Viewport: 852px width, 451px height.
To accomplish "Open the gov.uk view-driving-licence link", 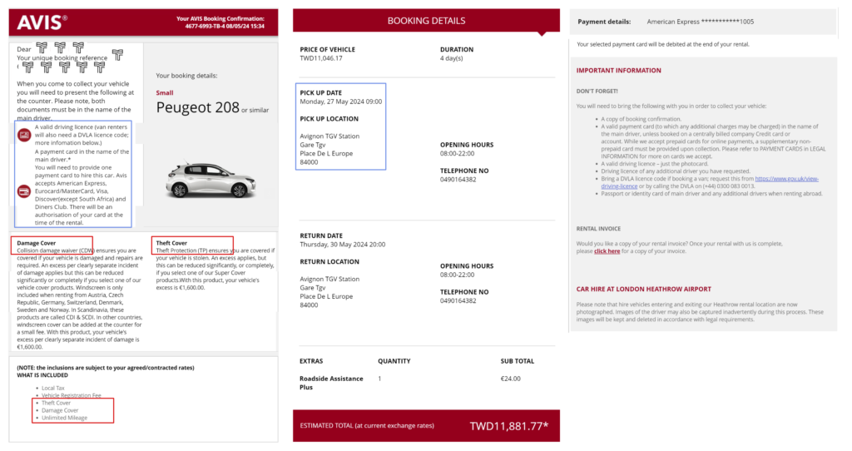I will coord(710,182).
